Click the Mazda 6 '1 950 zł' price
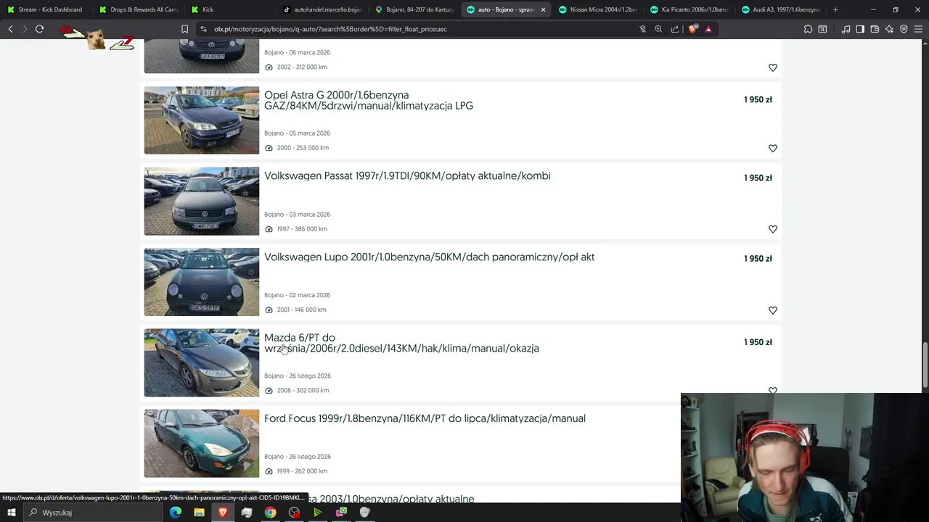This screenshot has width=929, height=522. (x=758, y=342)
